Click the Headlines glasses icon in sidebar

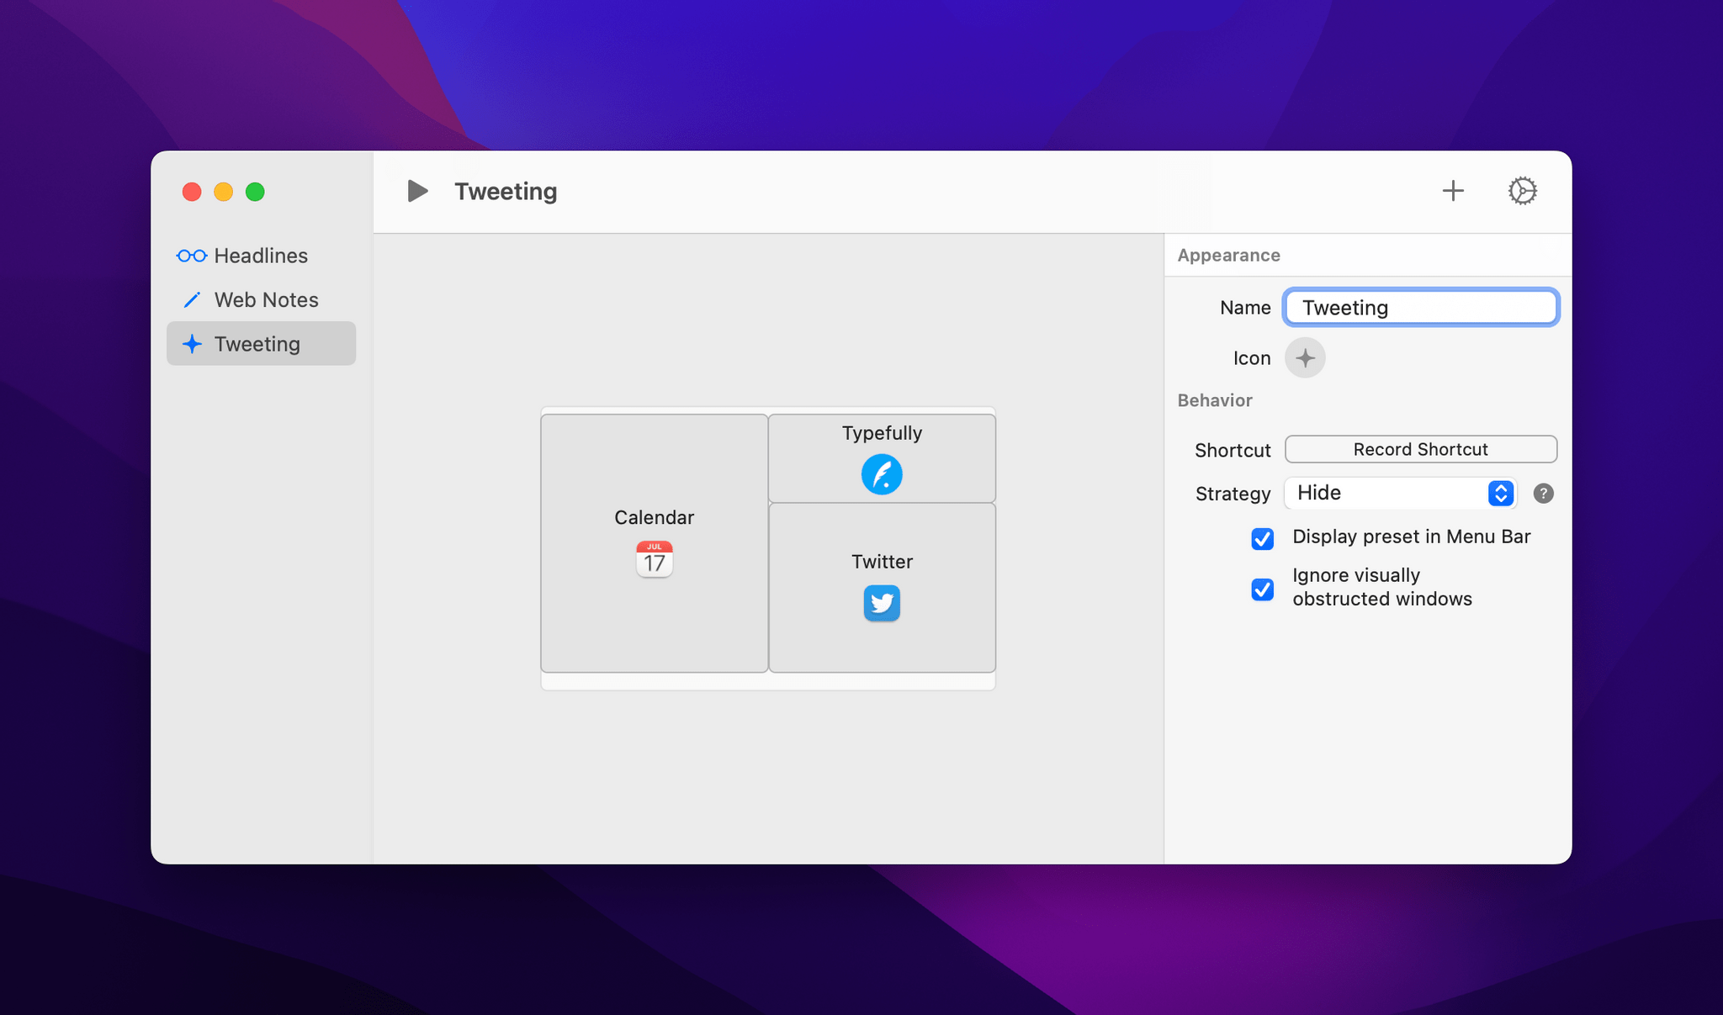coord(192,256)
